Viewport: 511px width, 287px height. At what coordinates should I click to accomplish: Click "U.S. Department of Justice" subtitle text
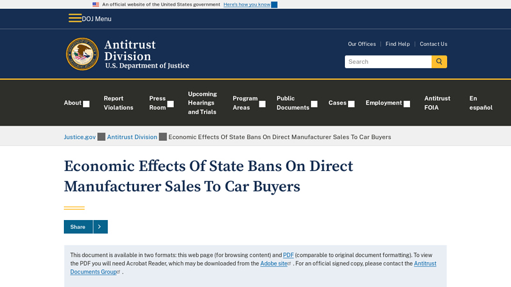click(x=147, y=66)
